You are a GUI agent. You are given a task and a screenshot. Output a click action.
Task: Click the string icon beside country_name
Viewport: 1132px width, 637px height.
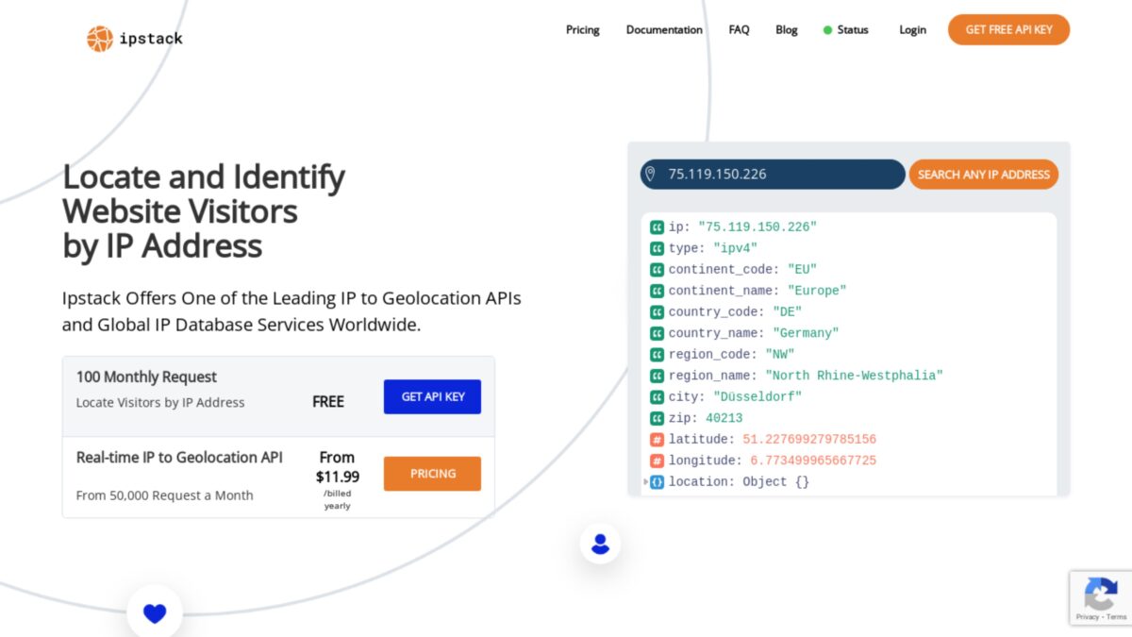coord(656,332)
